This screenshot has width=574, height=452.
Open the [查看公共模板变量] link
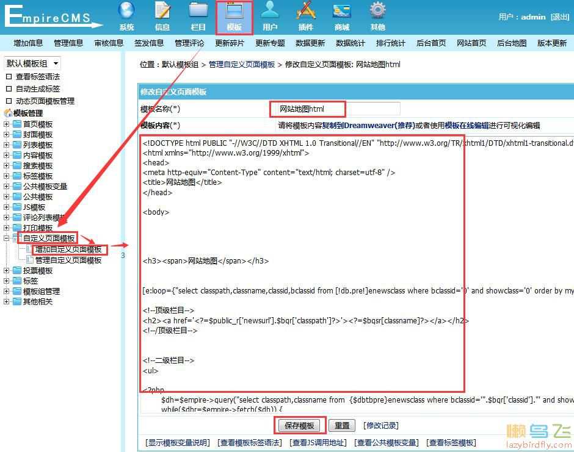tap(386, 443)
